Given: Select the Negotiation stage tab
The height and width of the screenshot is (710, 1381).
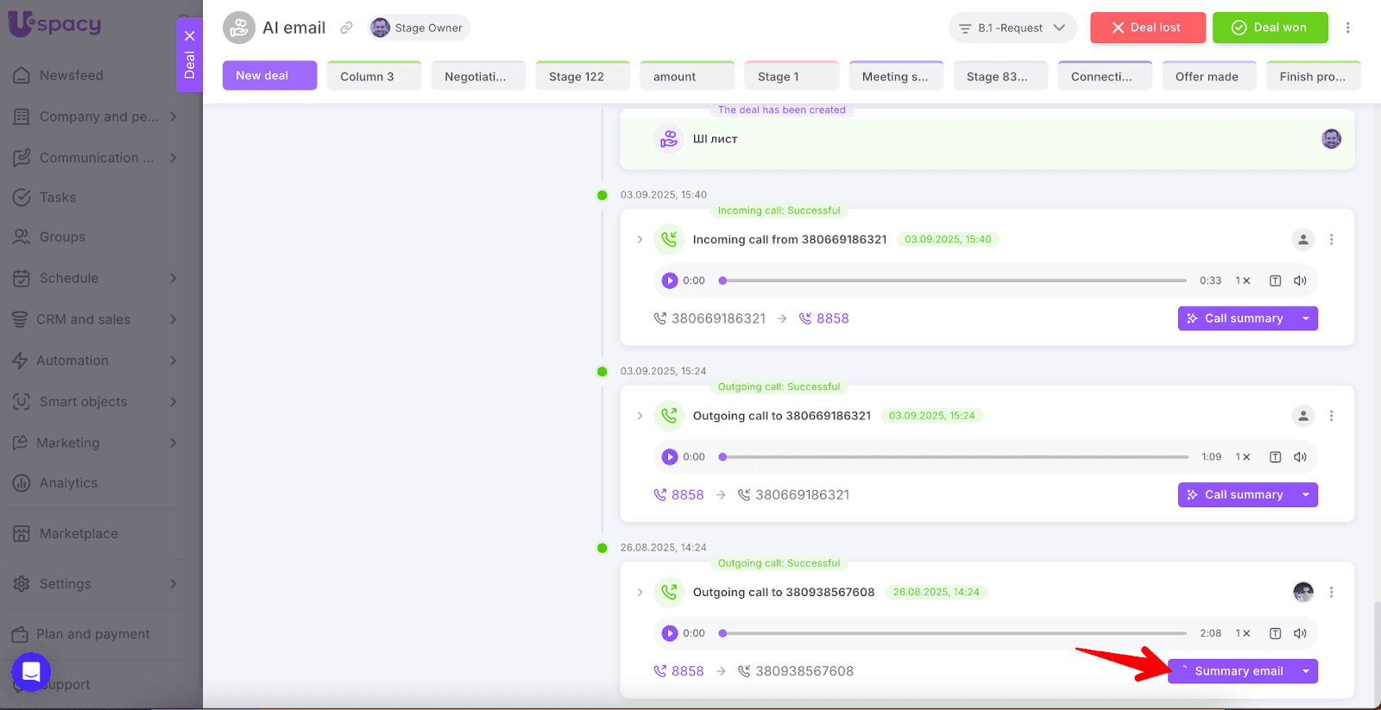Looking at the screenshot, I should [477, 76].
